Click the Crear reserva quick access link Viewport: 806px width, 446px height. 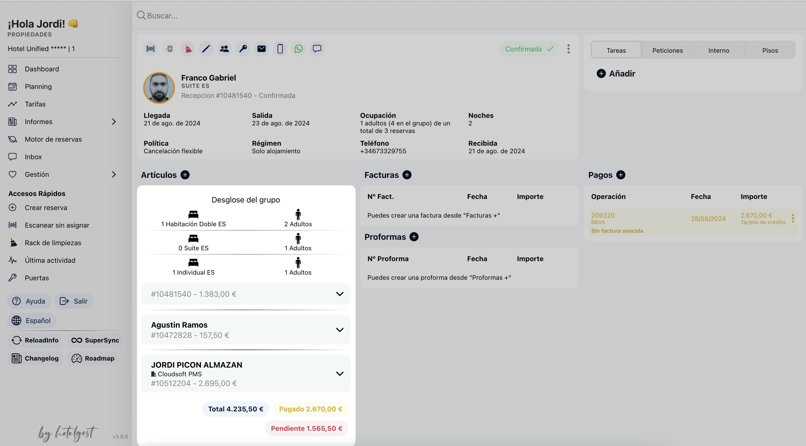[x=46, y=208]
